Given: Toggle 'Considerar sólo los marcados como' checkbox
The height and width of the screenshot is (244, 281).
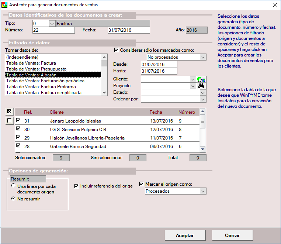Looking at the screenshot, I should pyautogui.click(x=117, y=50).
